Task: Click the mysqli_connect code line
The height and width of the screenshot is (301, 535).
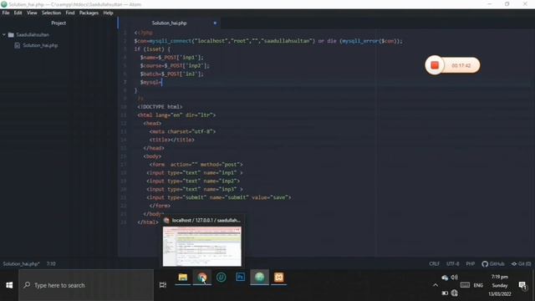Action: click(268, 41)
